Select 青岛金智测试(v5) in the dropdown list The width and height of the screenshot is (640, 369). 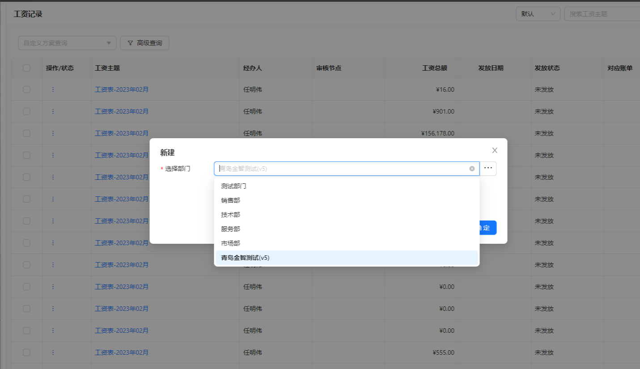[347, 258]
